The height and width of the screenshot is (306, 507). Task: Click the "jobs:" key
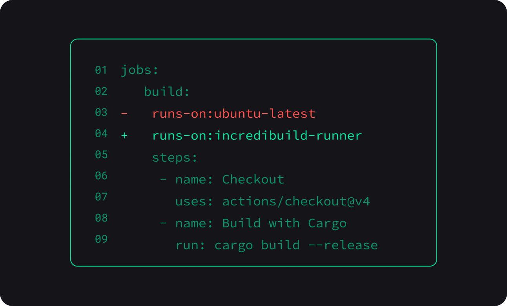click(x=139, y=71)
